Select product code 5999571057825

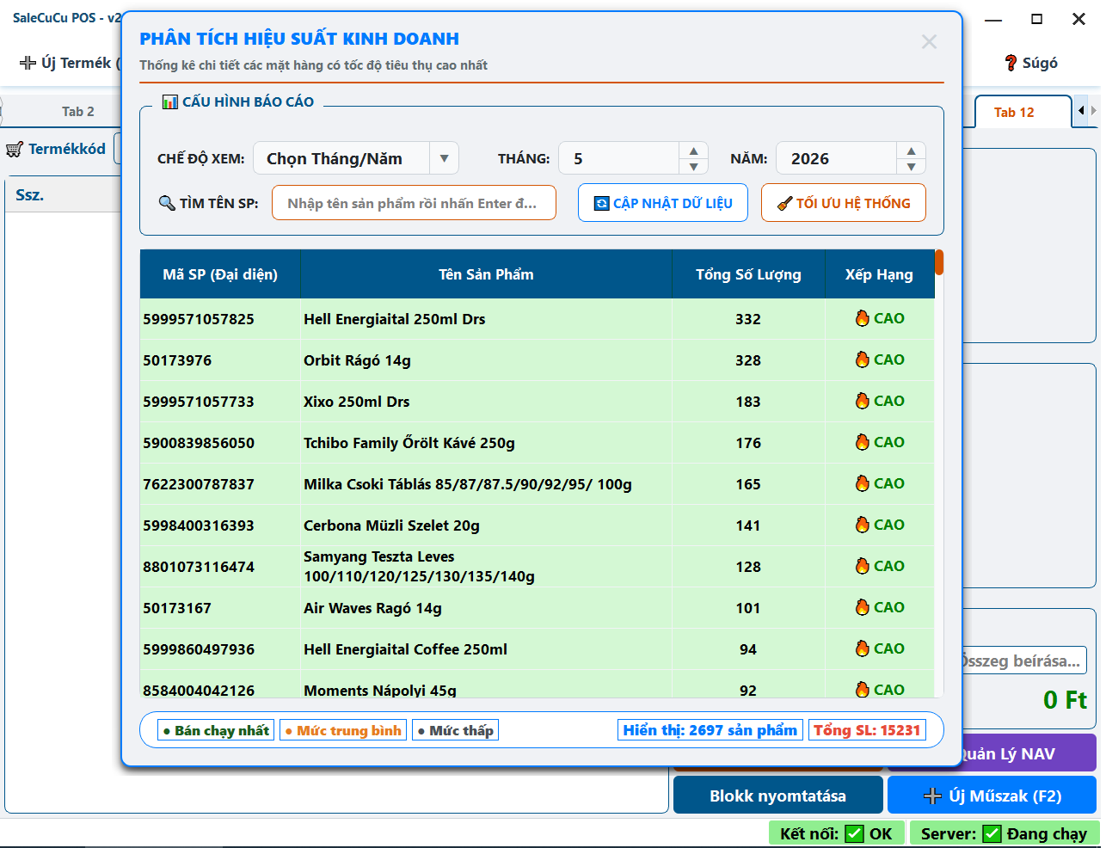click(199, 319)
